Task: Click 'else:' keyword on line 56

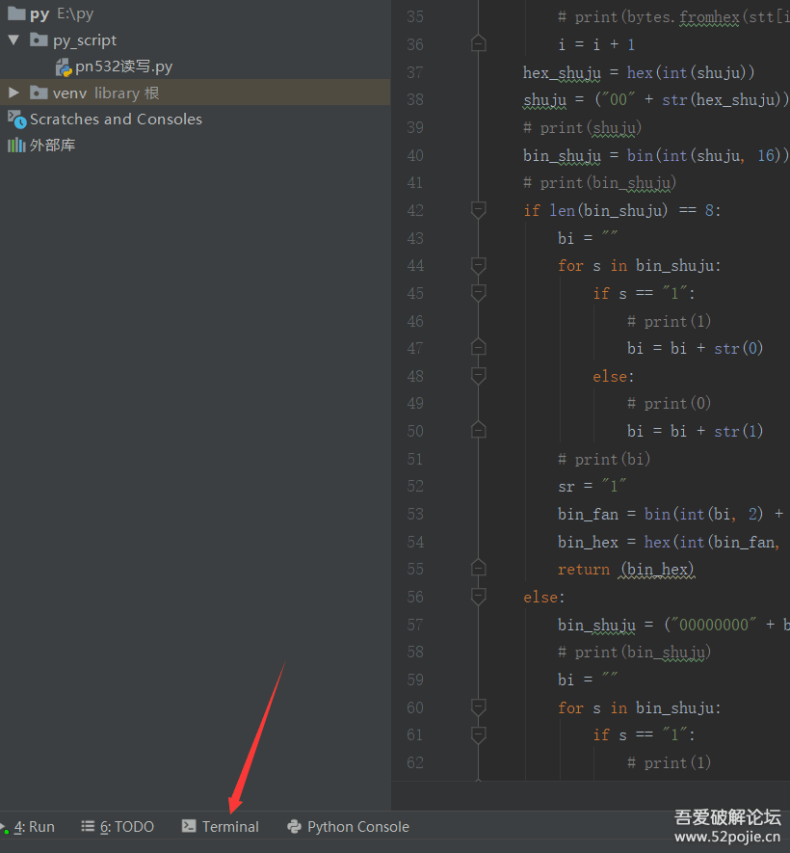Action: point(543,598)
